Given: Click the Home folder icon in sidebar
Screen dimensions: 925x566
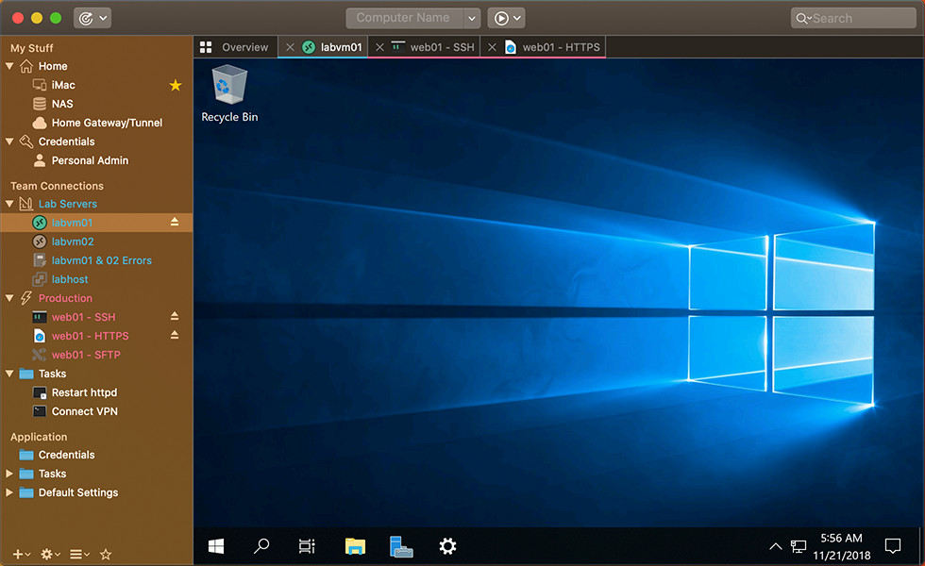Looking at the screenshot, I should [x=26, y=66].
